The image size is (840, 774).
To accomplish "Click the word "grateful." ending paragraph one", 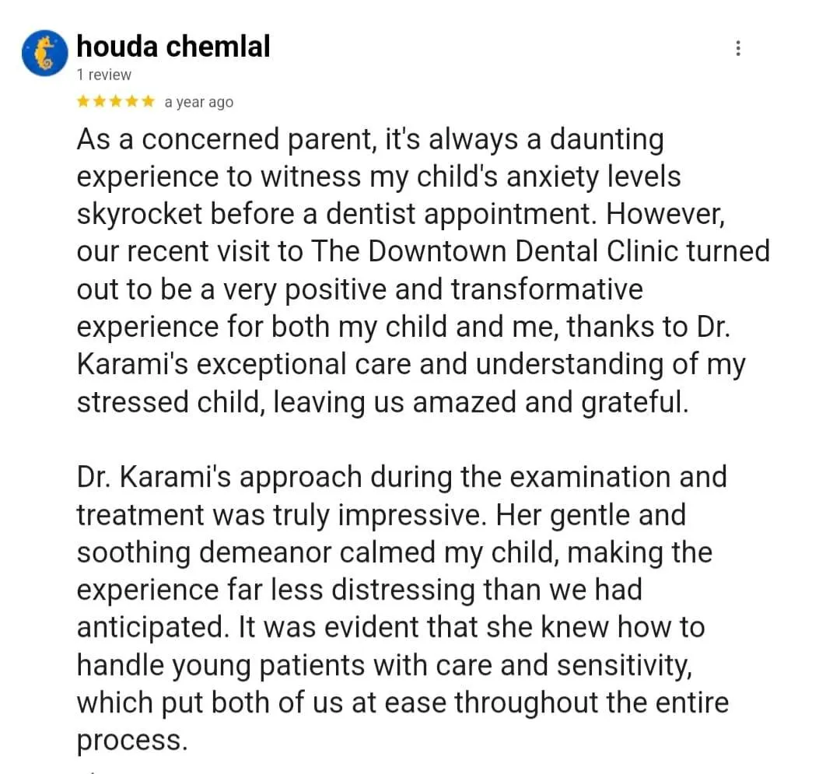I will [x=635, y=403].
